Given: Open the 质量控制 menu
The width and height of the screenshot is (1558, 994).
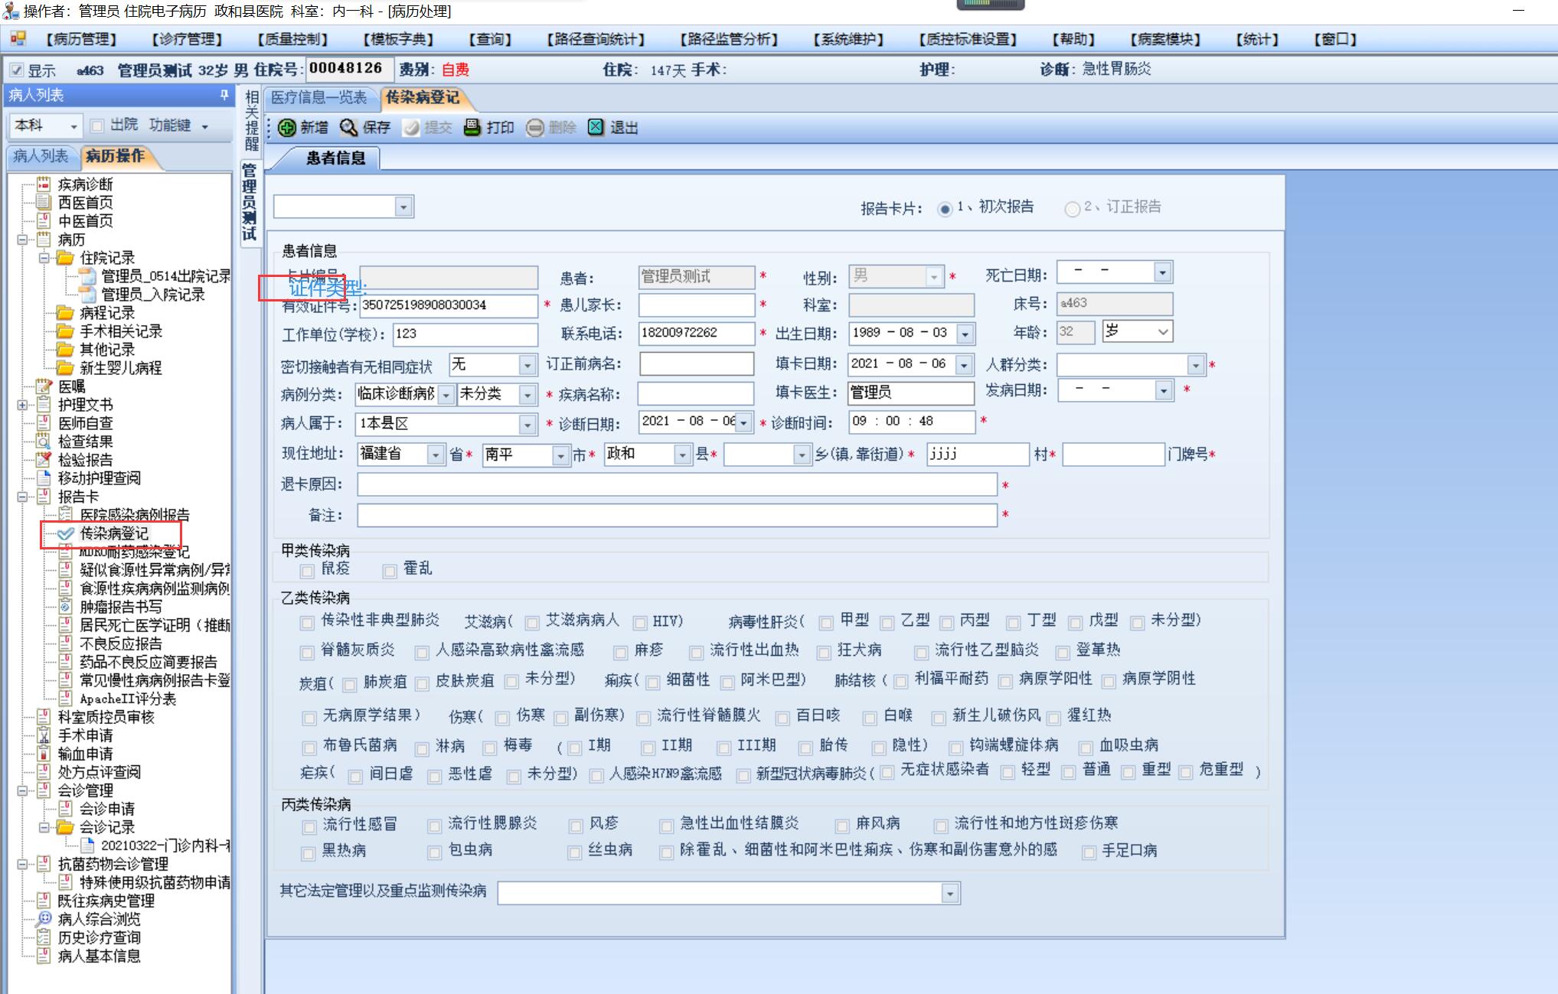Looking at the screenshot, I should 293,40.
